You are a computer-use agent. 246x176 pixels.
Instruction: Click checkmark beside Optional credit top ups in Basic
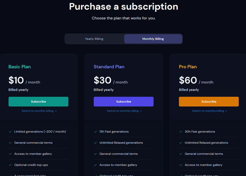tap(10, 165)
